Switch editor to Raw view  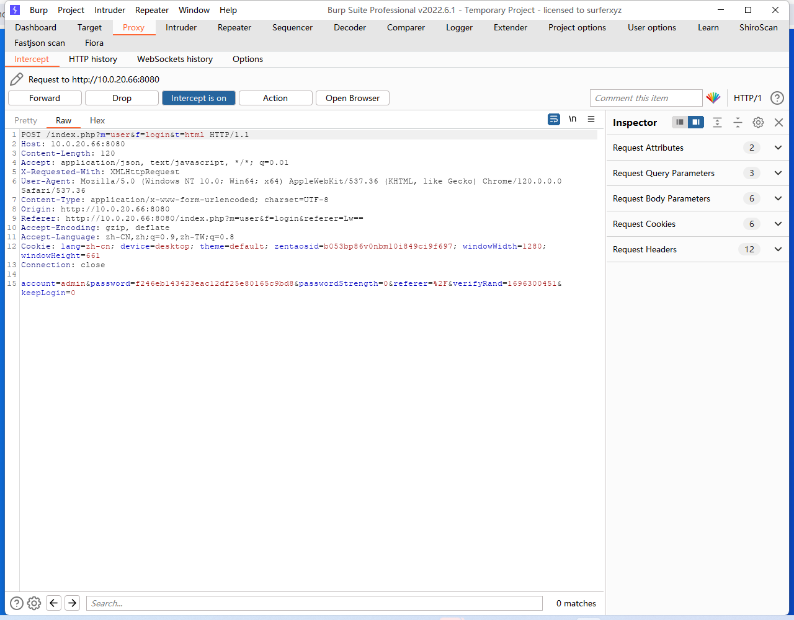point(63,120)
